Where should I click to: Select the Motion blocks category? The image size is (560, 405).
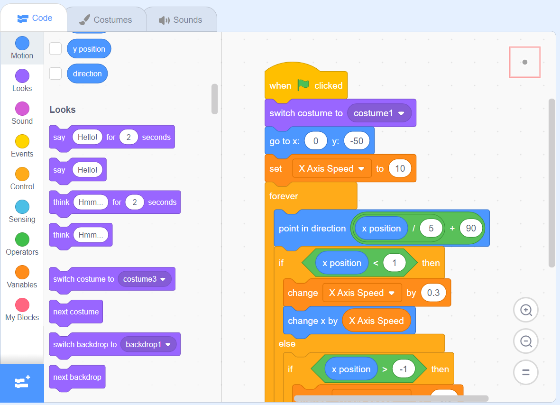(x=22, y=47)
